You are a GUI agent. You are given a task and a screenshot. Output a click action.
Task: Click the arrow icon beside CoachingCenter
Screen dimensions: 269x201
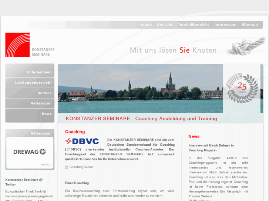pos(67,167)
